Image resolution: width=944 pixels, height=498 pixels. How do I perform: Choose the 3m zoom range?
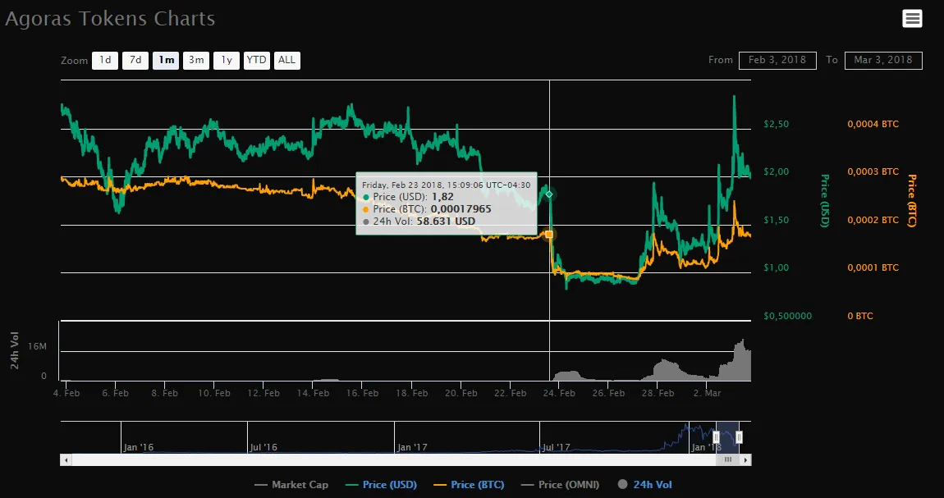tap(196, 60)
